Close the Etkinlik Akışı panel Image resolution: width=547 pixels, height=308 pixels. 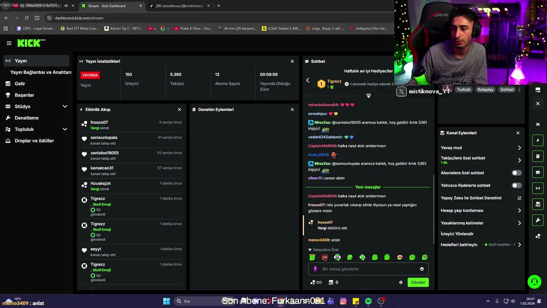click(179, 110)
